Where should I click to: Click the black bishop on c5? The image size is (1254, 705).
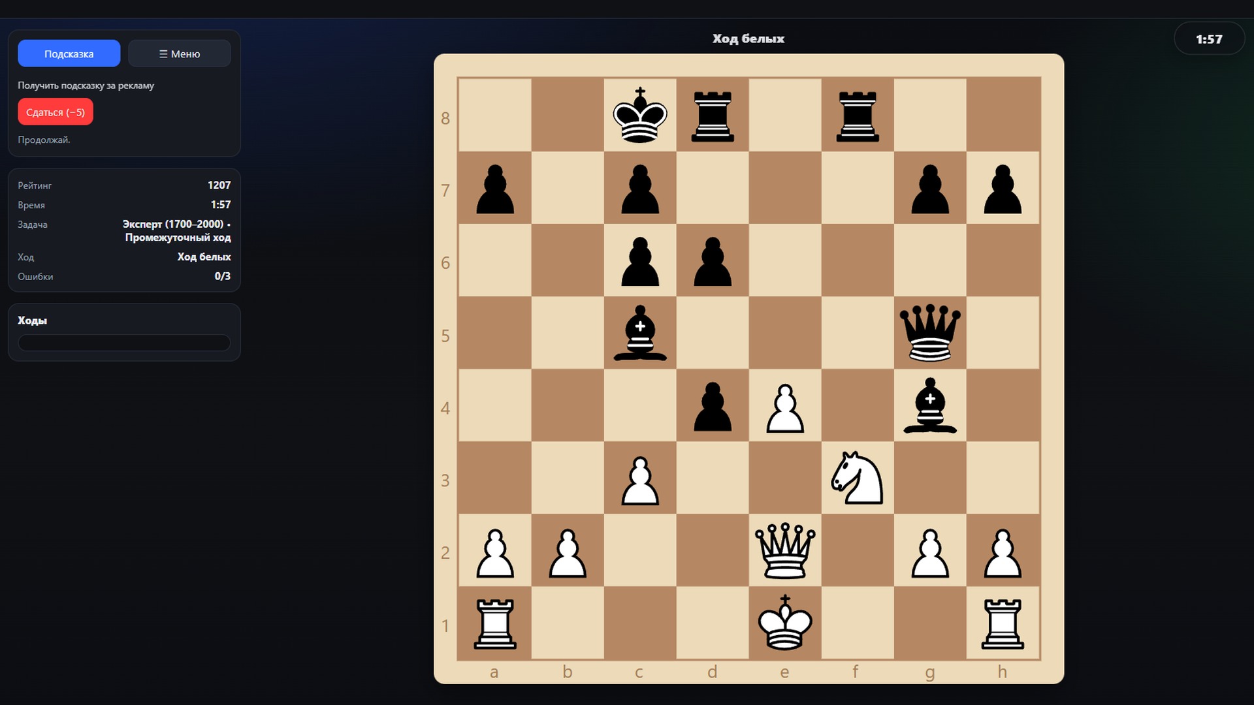(639, 333)
